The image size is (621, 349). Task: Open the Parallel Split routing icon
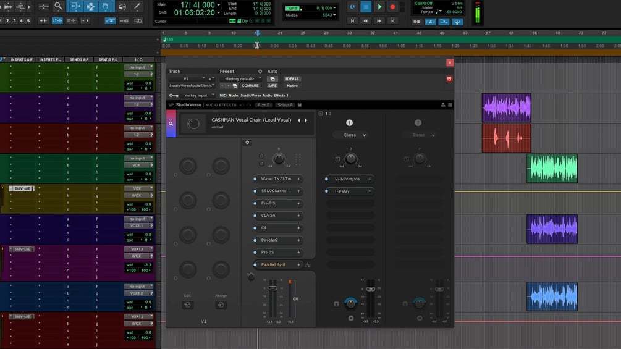[x=307, y=265]
